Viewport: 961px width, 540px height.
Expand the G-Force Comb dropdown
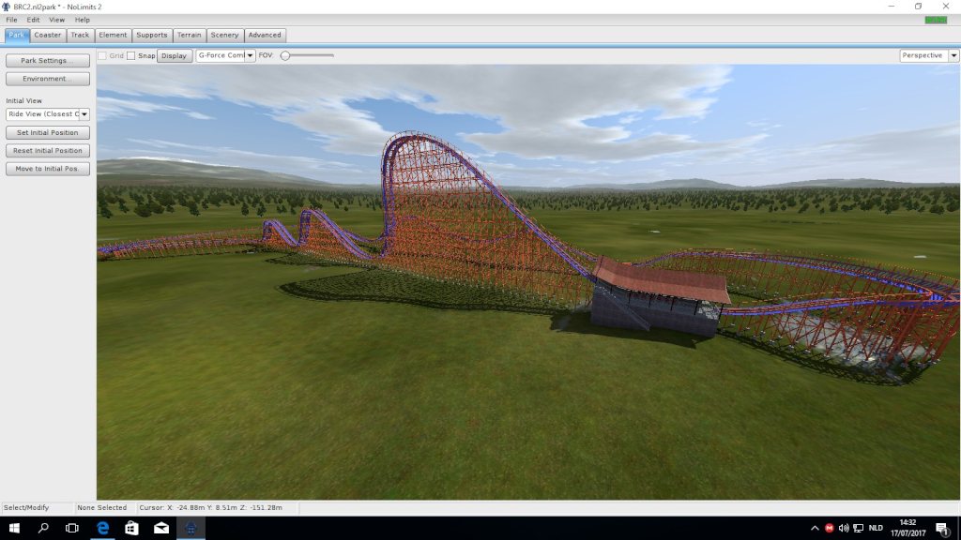click(x=250, y=55)
